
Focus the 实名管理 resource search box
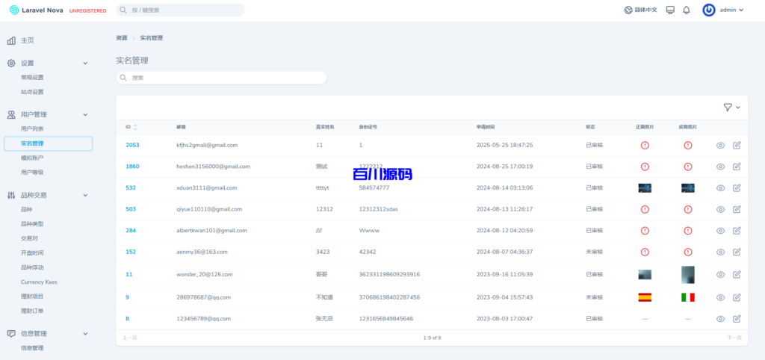pos(221,78)
